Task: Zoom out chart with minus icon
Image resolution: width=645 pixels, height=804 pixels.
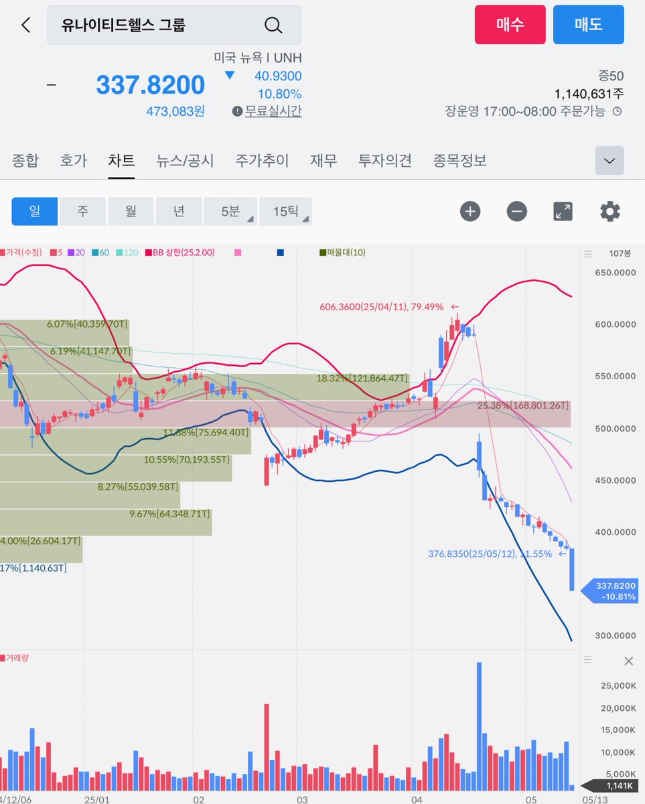Action: point(516,212)
